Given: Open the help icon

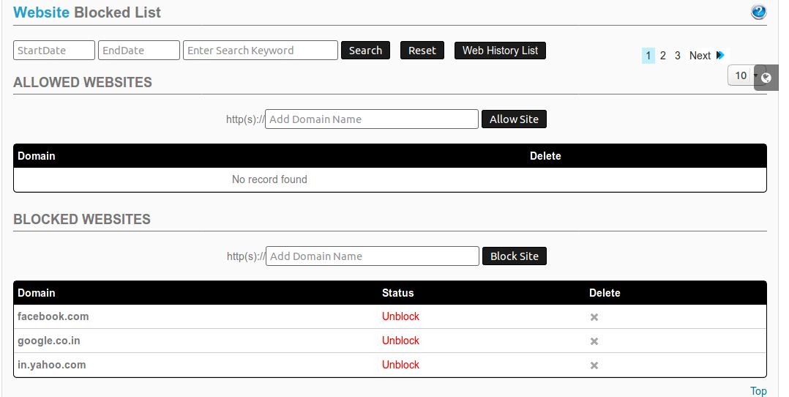Looking at the screenshot, I should point(758,12).
